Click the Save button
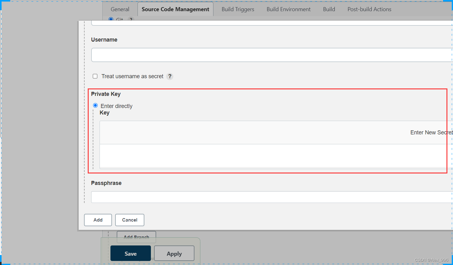The width and height of the screenshot is (453, 265). [x=131, y=254]
